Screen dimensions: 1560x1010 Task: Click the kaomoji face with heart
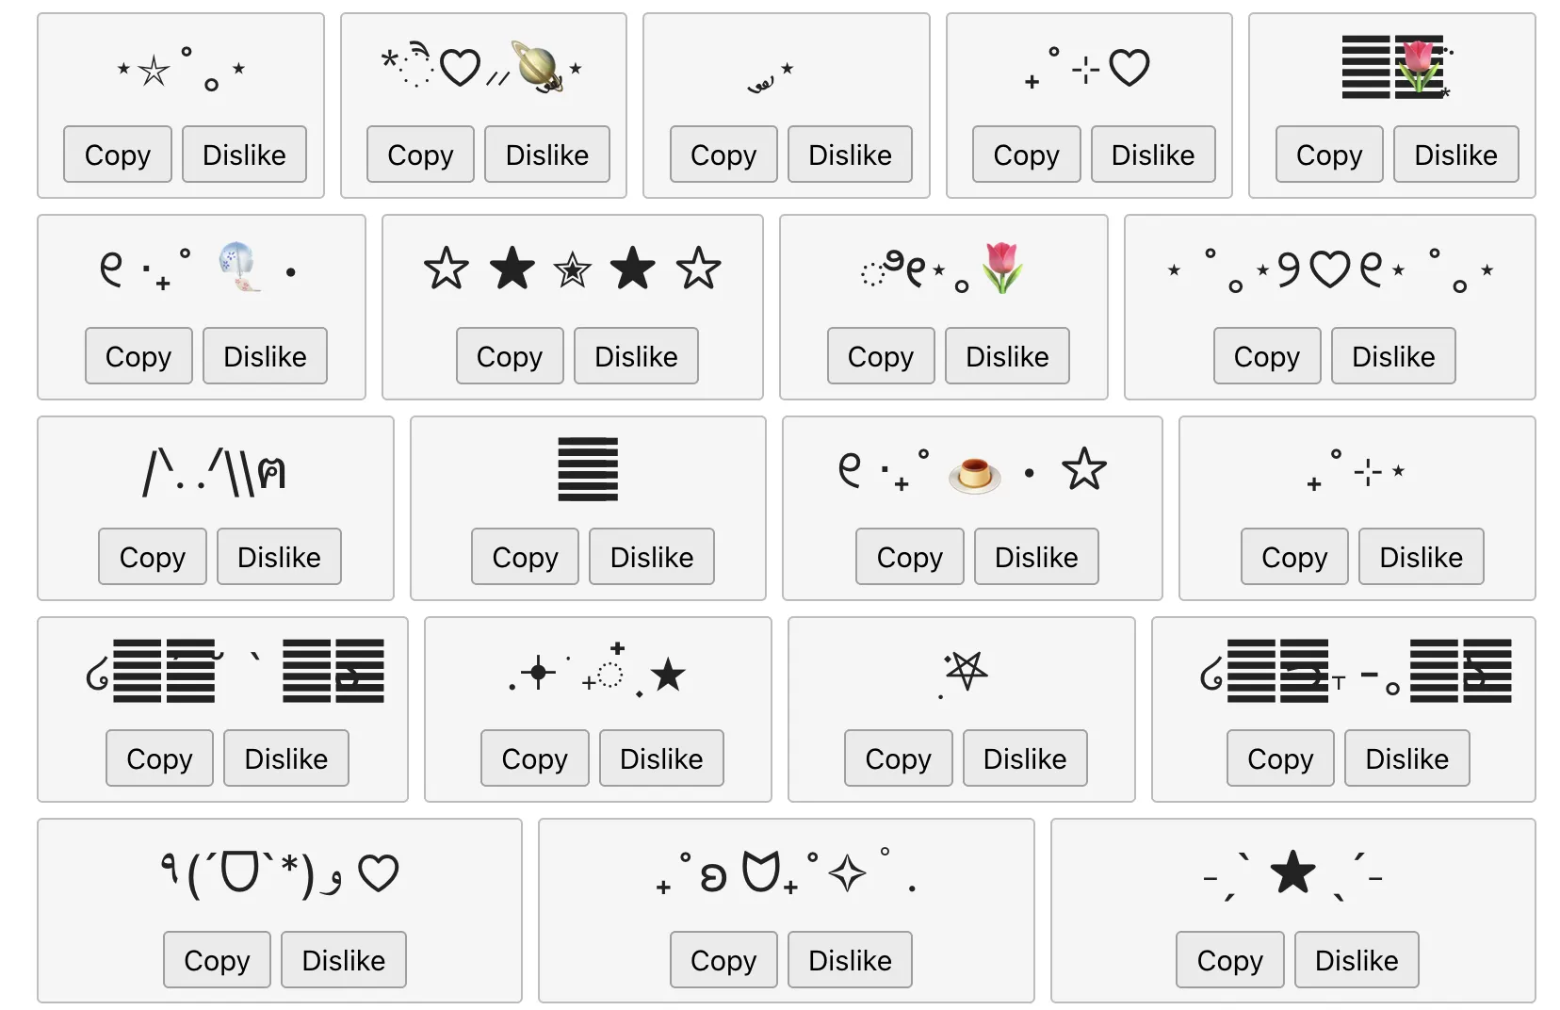point(280,874)
